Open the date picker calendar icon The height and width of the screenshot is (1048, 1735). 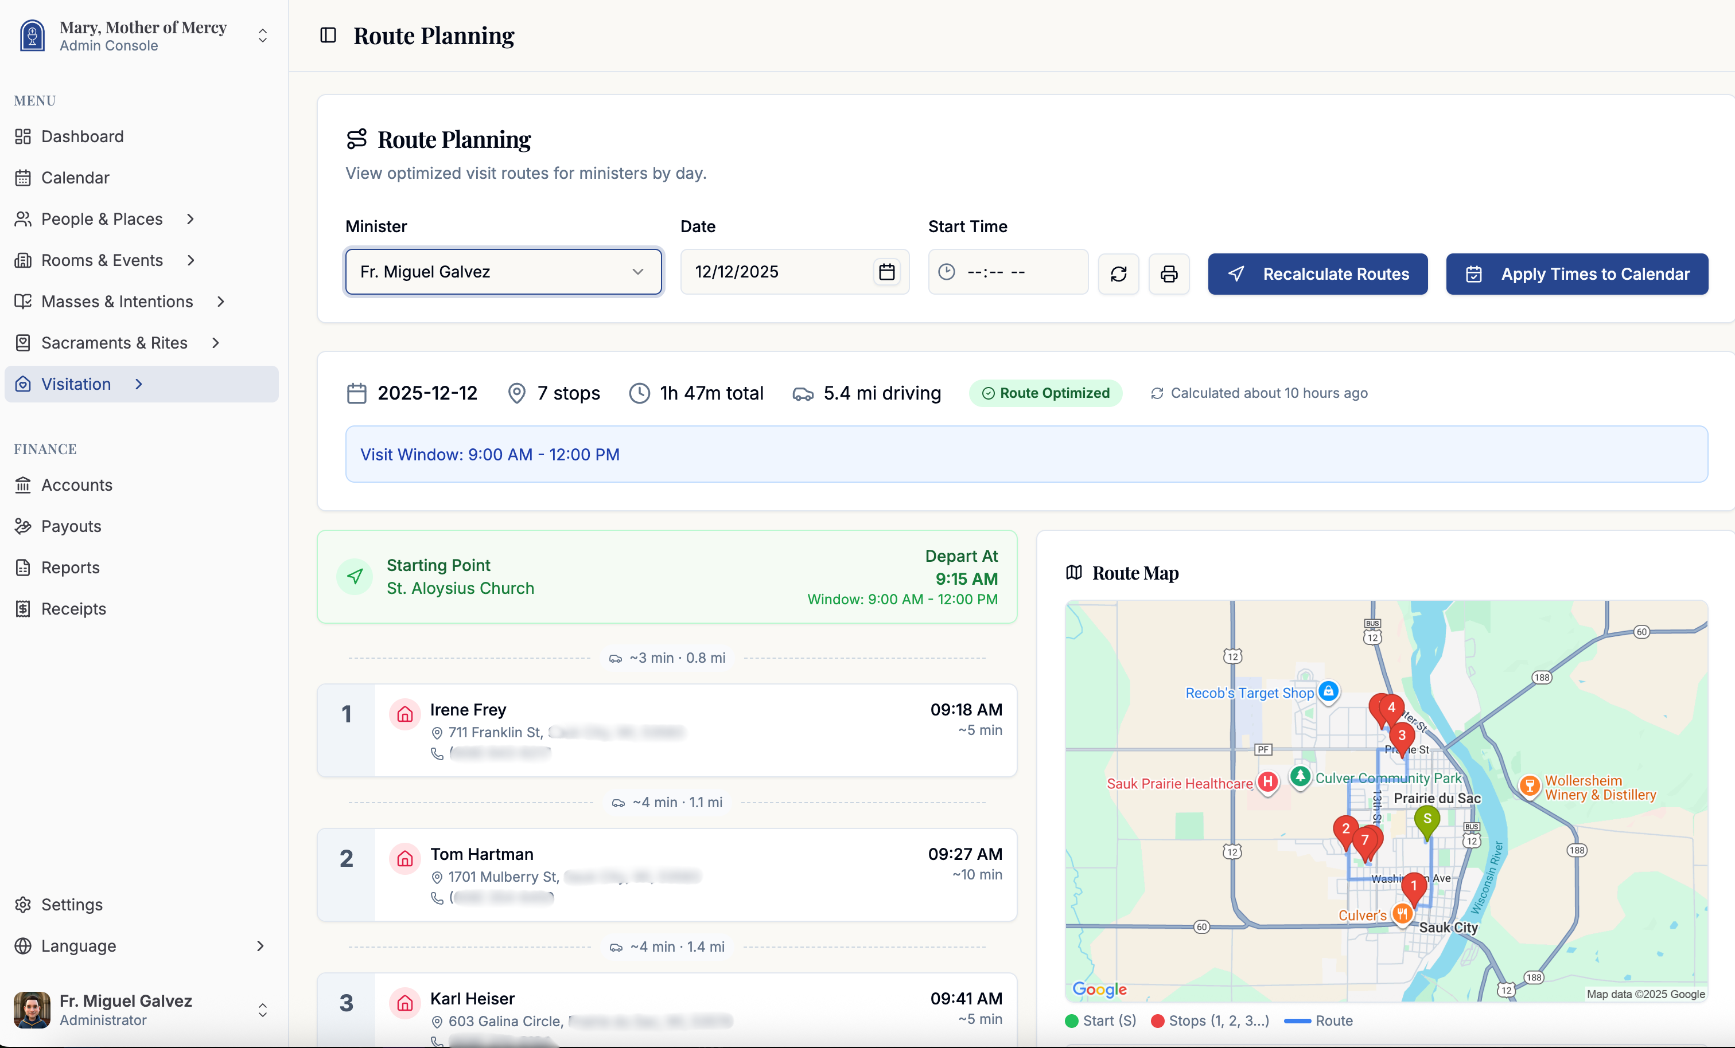(x=886, y=272)
